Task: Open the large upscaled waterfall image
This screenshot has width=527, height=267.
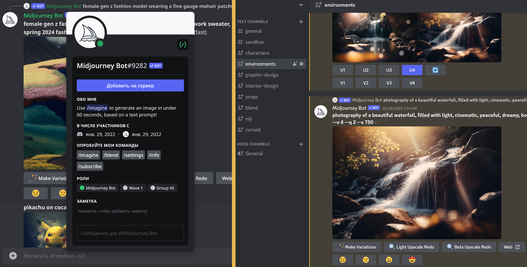Action: click(417, 183)
